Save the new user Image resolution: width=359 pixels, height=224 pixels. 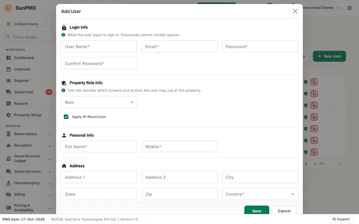click(257, 210)
